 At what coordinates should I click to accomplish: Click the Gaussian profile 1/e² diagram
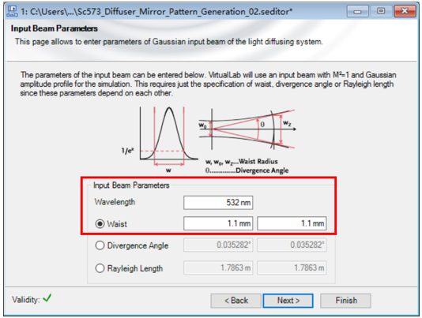(160, 139)
